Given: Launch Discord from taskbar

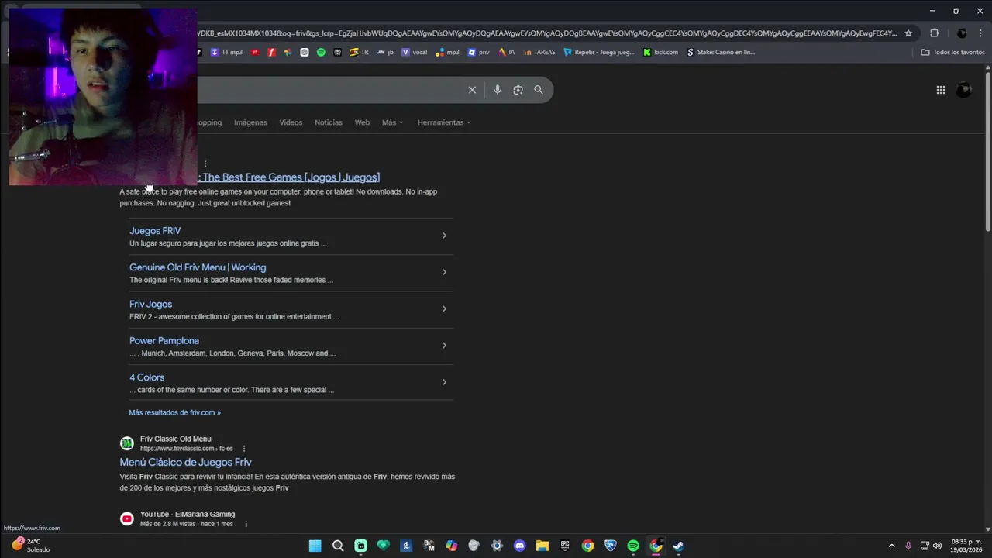Looking at the screenshot, I should (519, 546).
